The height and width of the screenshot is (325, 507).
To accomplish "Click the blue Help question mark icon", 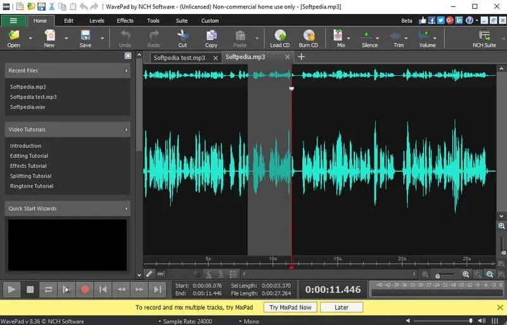I will [469, 20].
